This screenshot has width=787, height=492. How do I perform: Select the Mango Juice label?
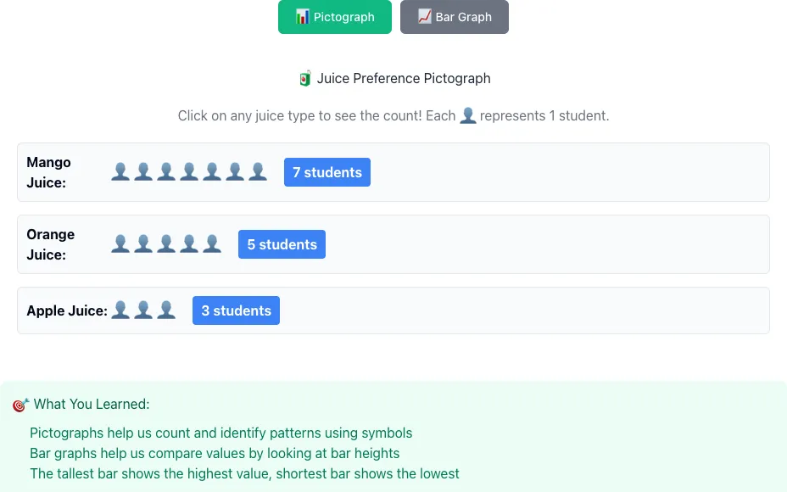pyautogui.click(x=48, y=172)
